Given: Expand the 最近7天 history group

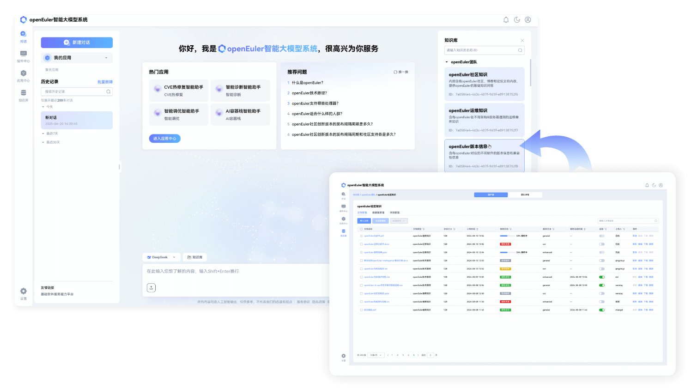Looking at the screenshot, I should pyautogui.click(x=43, y=134).
